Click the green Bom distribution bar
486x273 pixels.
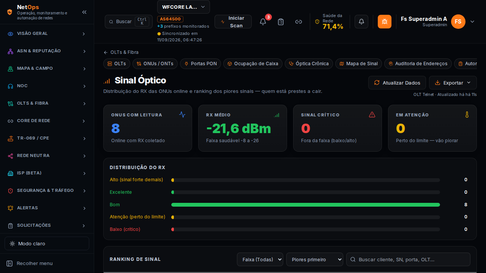[306, 205]
